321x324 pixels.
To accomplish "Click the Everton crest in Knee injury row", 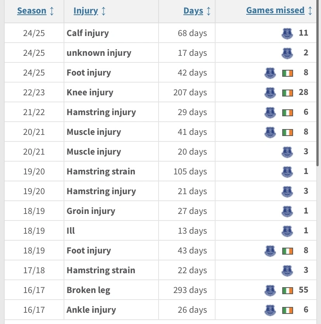I will pos(270,92).
